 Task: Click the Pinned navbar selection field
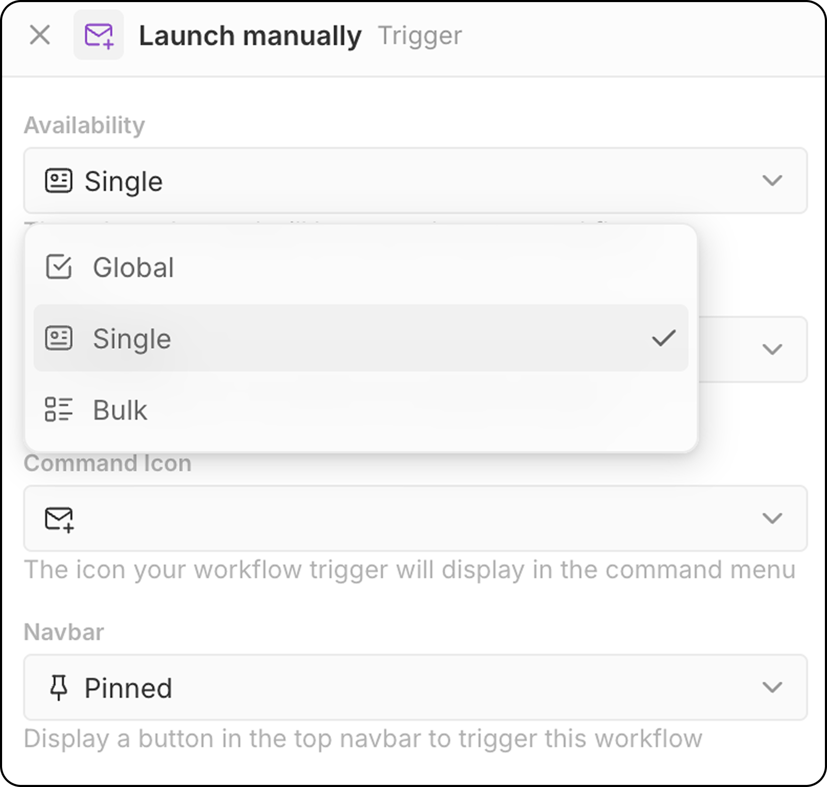tap(416, 687)
